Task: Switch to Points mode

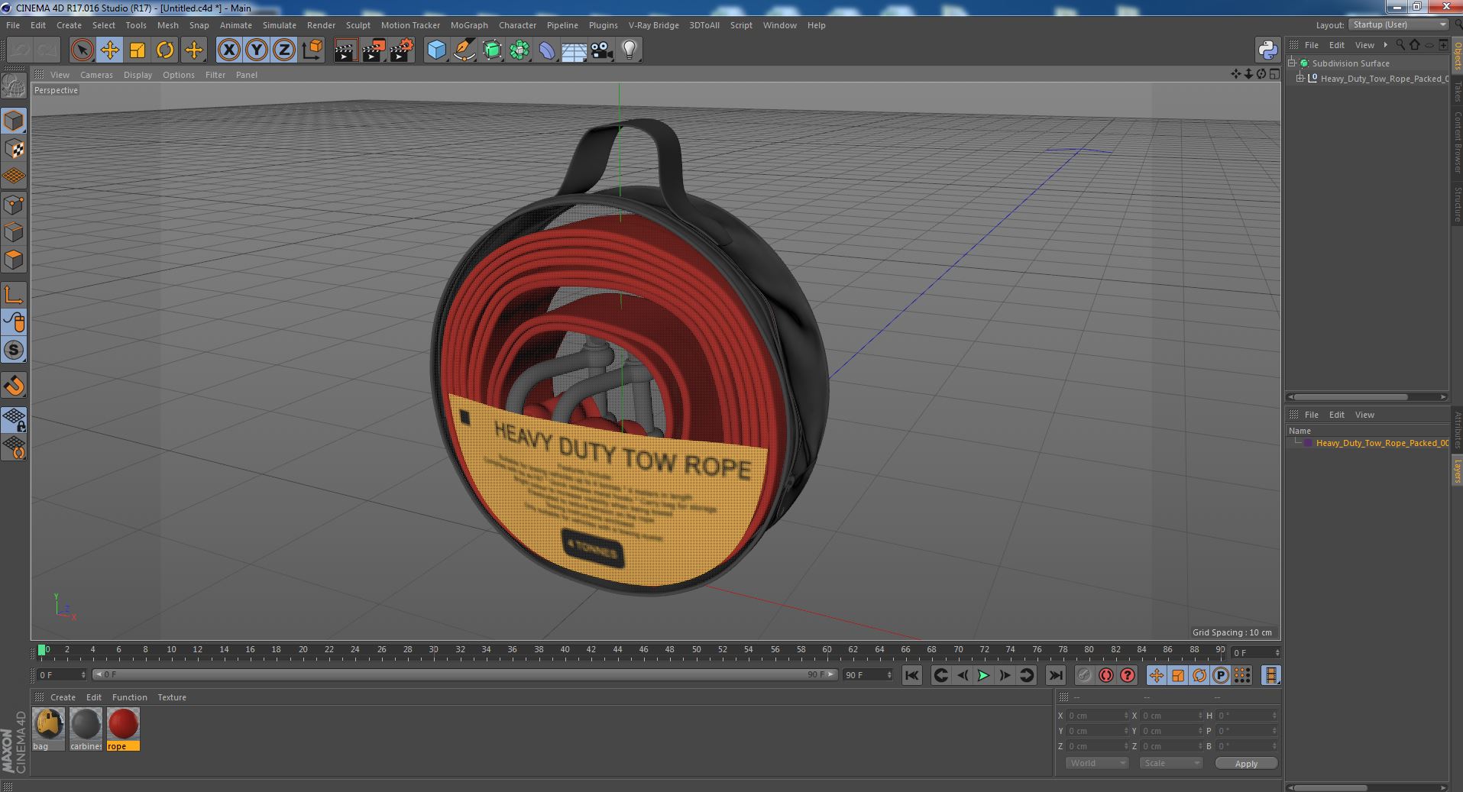Action: pos(14,205)
